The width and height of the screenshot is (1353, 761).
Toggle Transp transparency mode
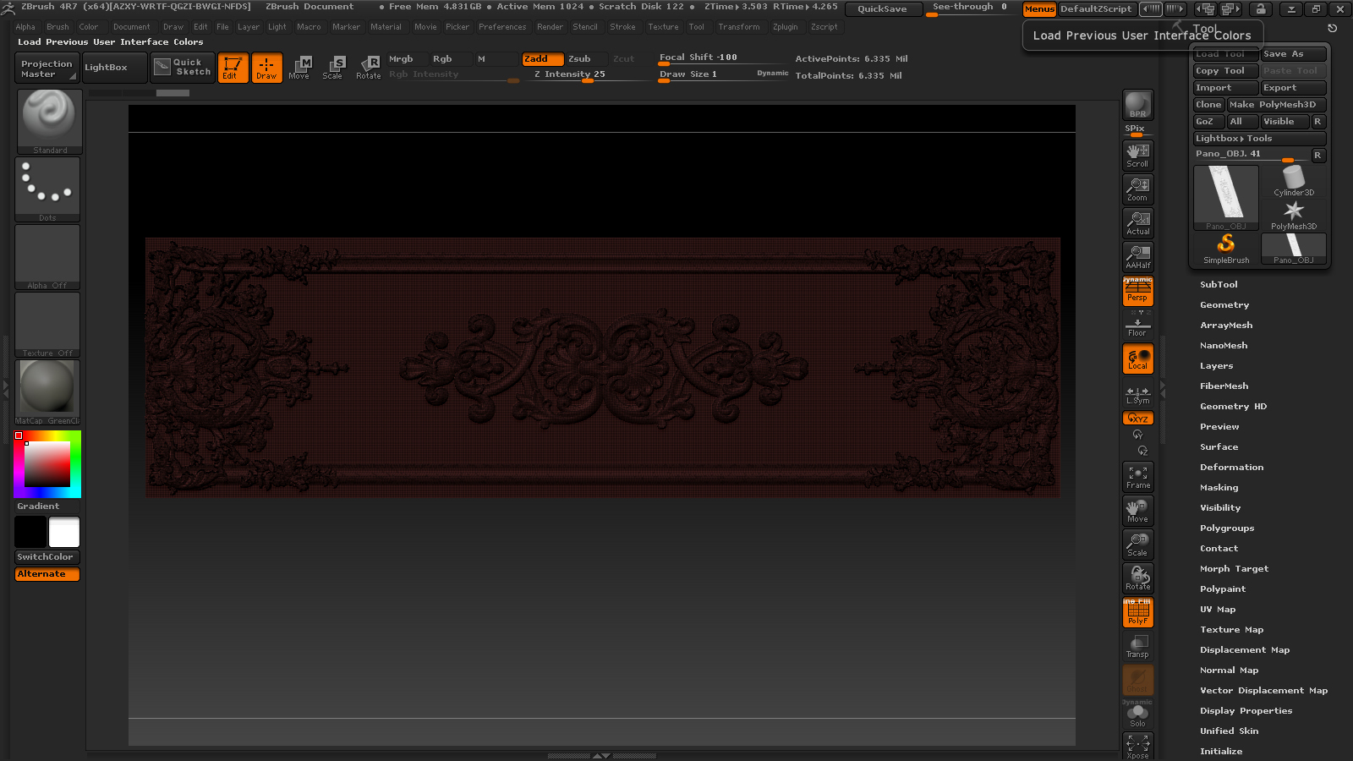pos(1137,646)
